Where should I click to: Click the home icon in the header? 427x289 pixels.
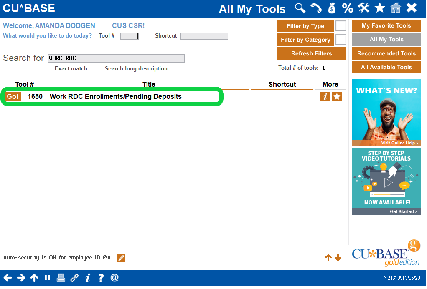click(395, 8)
